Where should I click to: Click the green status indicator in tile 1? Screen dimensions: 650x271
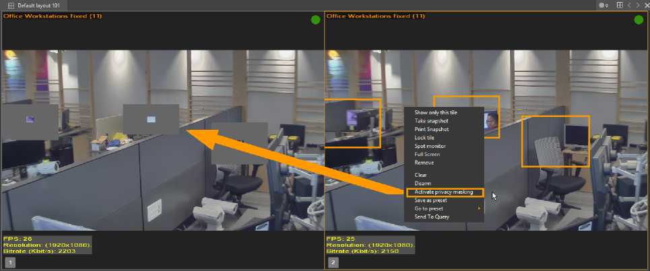[x=315, y=20]
